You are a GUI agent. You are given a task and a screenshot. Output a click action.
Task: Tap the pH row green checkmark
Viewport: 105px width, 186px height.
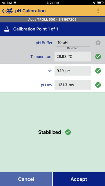pos(98,71)
